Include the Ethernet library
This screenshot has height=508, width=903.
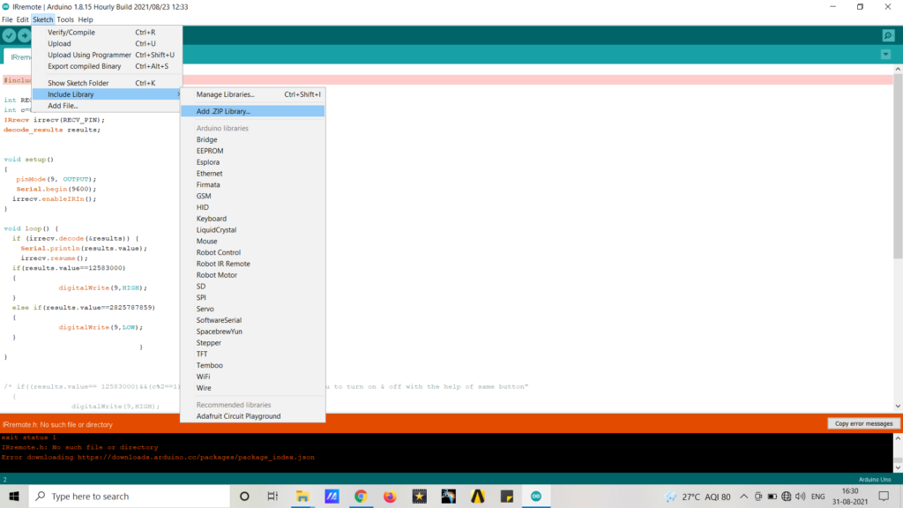[253, 174]
